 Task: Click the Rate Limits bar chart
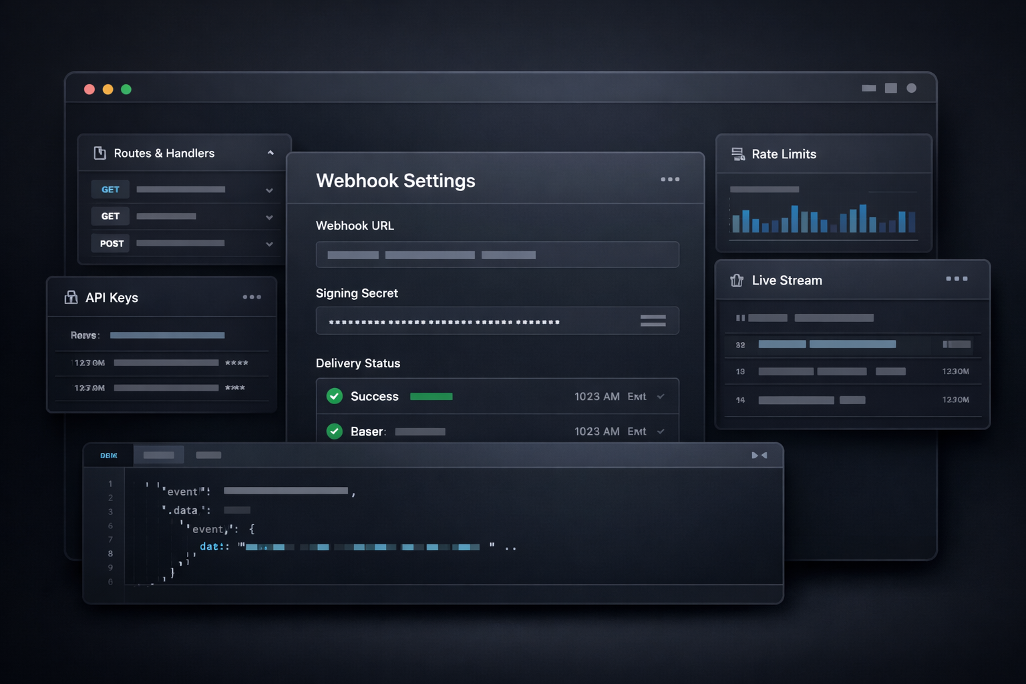click(824, 218)
